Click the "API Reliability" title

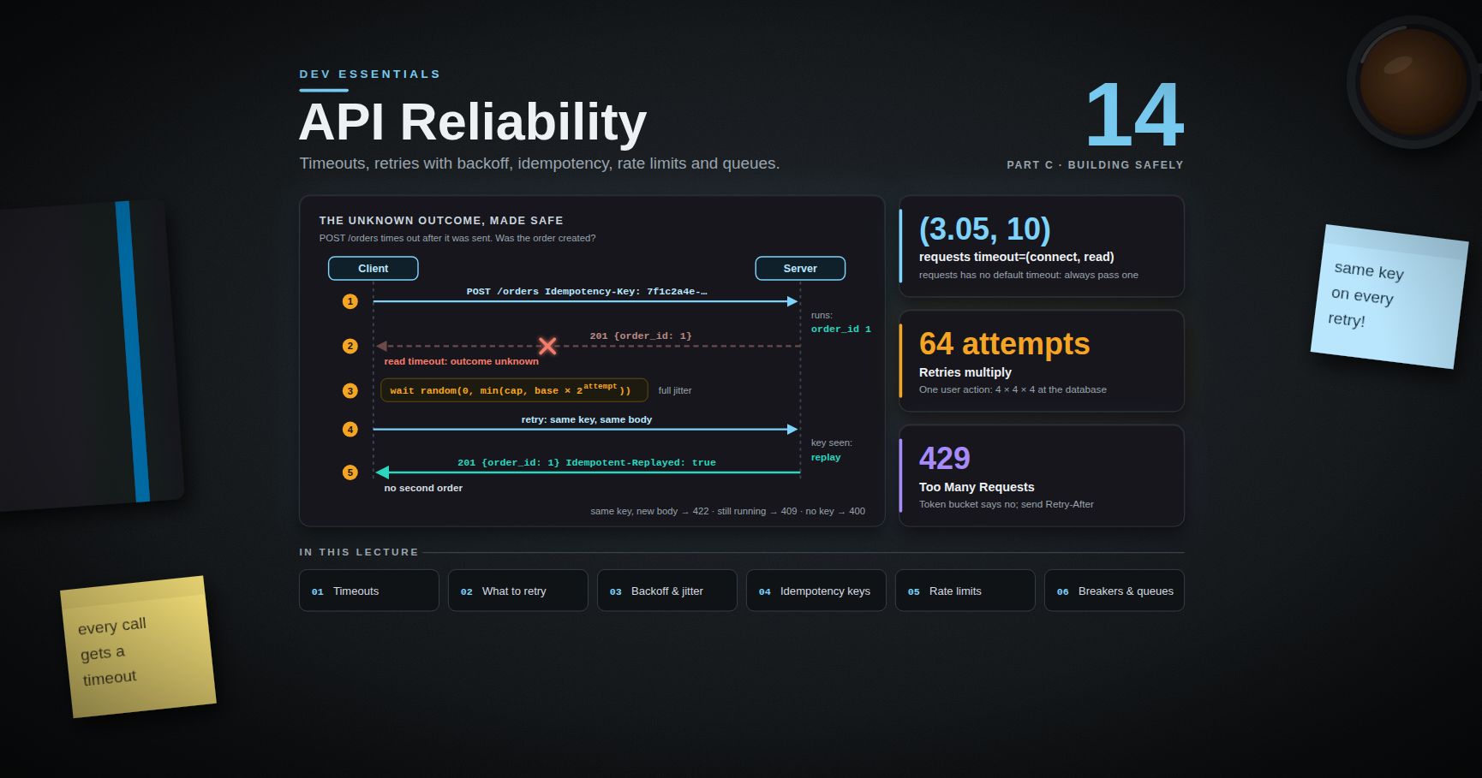click(x=473, y=122)
